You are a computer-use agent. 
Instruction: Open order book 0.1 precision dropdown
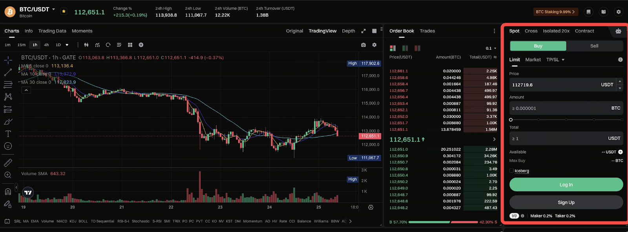click(491, 48)
